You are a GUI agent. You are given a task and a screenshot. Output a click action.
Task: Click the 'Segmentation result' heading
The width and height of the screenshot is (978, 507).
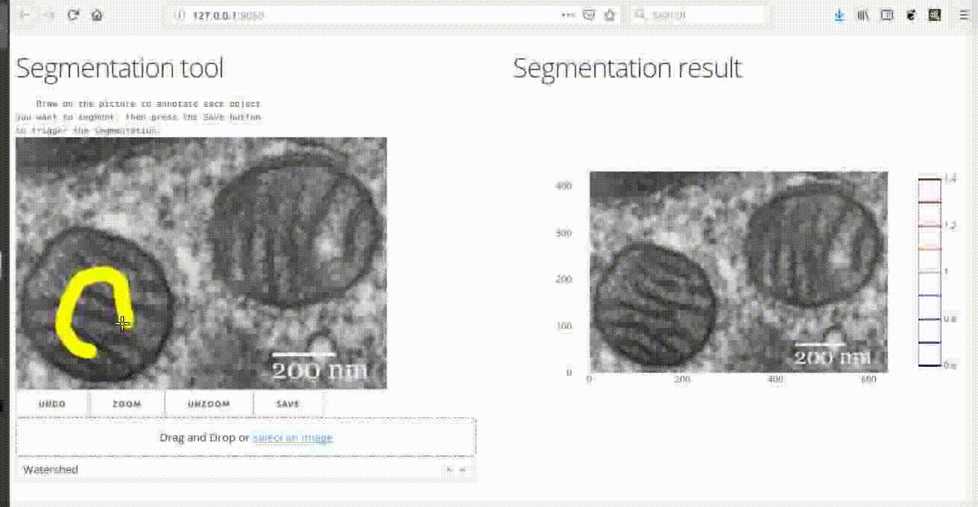pyautogui.click(x=628, y=69)
